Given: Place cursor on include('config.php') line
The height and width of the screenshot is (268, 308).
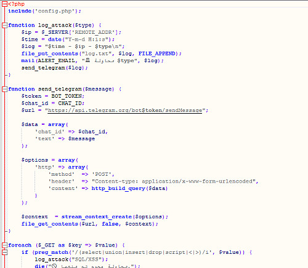Looking at the screenshot, I should pos(44,11).
